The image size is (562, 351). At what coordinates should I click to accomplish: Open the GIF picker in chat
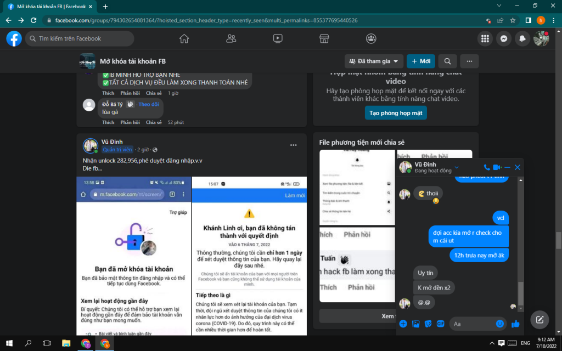click(x=440, y=324)
